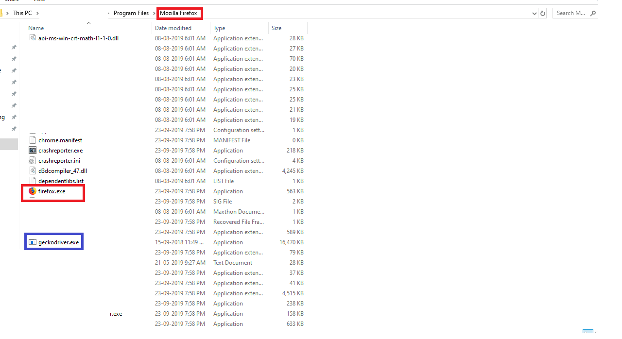Click the search magnifier icon
This screenshot has width=622, height=339.
pyautogui.click(x=592, y=13)
